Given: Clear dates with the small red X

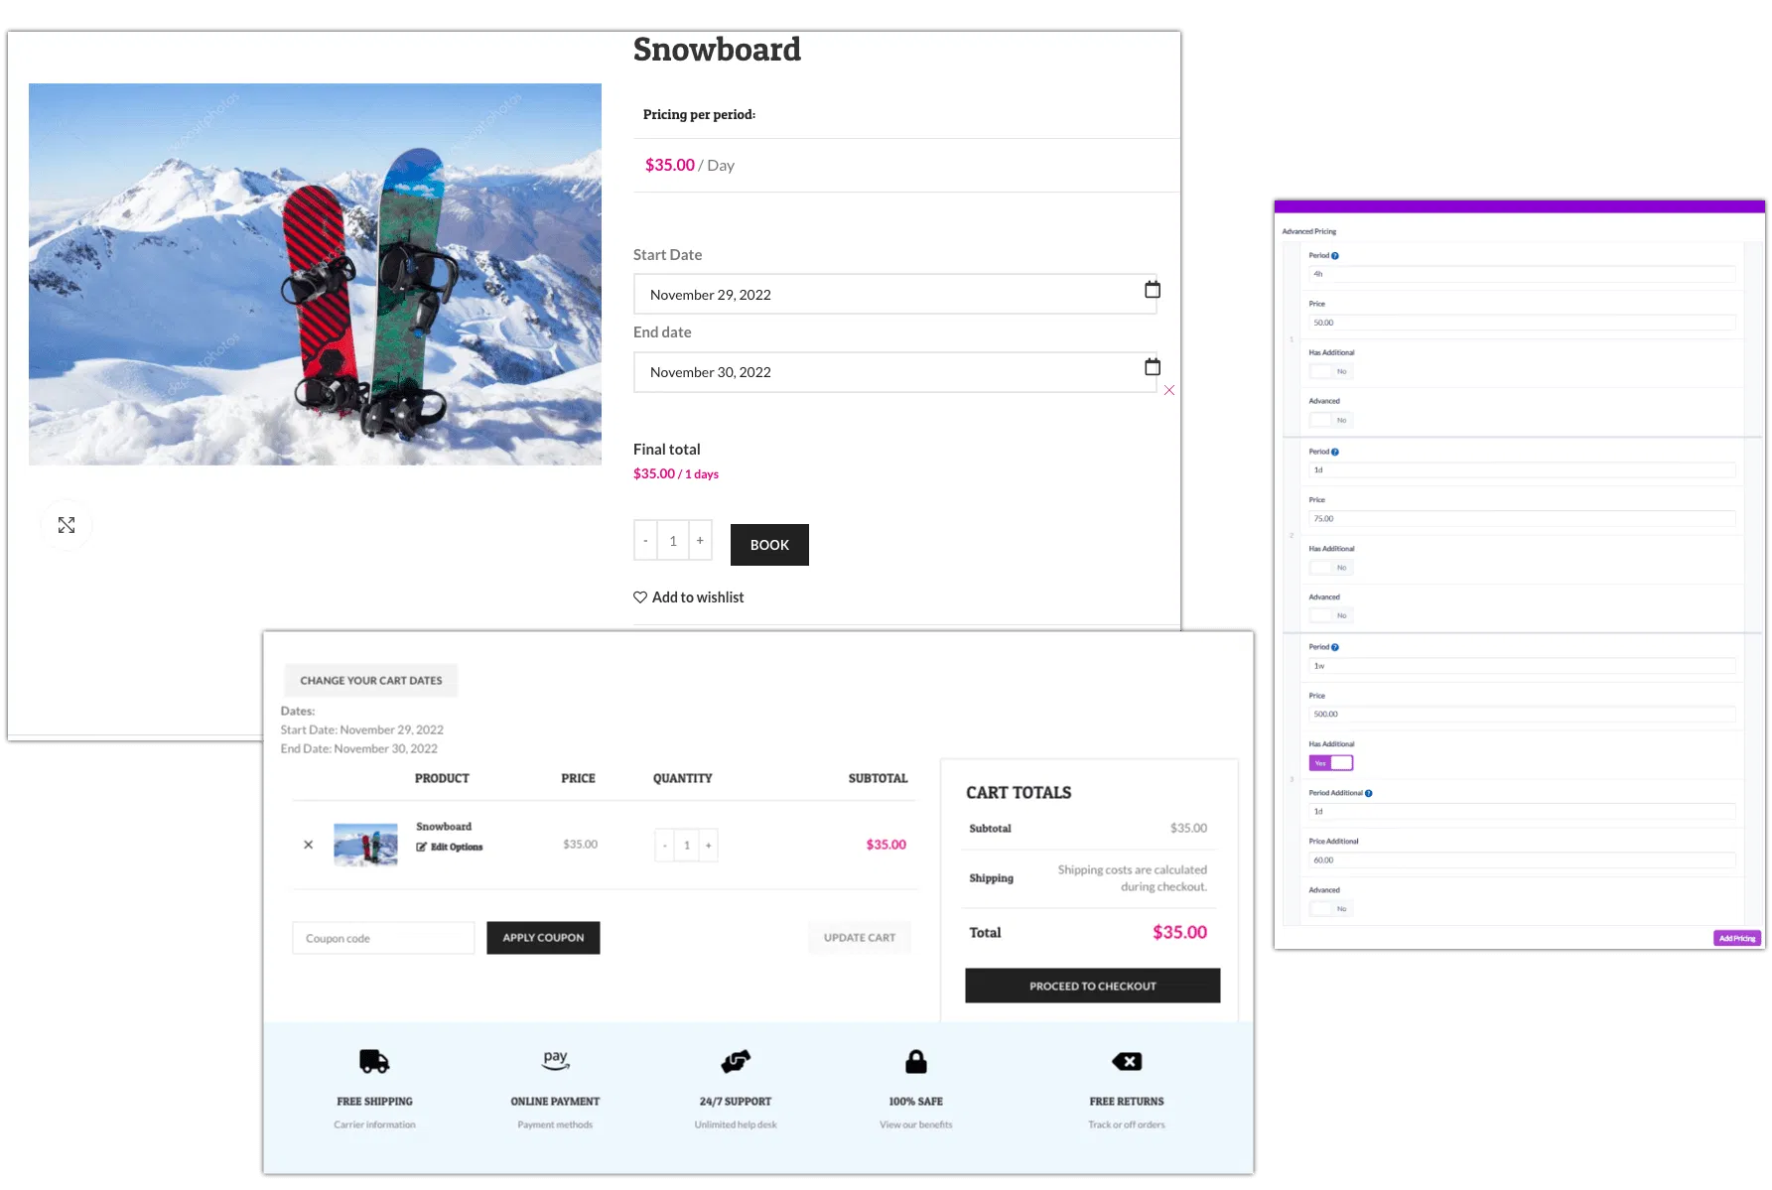Looking at the screenshot, I should point(1169,390).
